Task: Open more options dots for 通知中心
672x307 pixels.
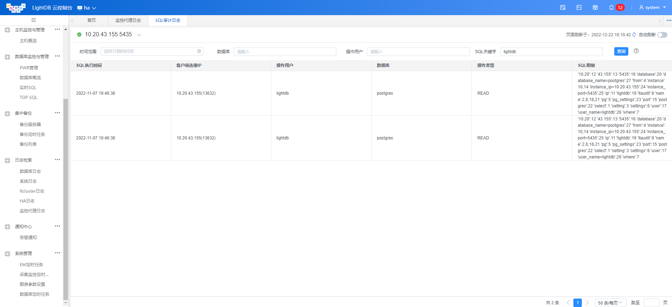Action: [57, 226]
